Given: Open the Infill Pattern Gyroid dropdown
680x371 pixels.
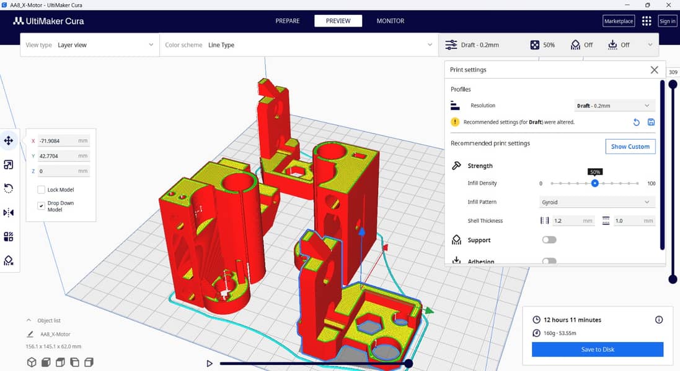Looking at the screenshot, I should click(x=596, y=202).
